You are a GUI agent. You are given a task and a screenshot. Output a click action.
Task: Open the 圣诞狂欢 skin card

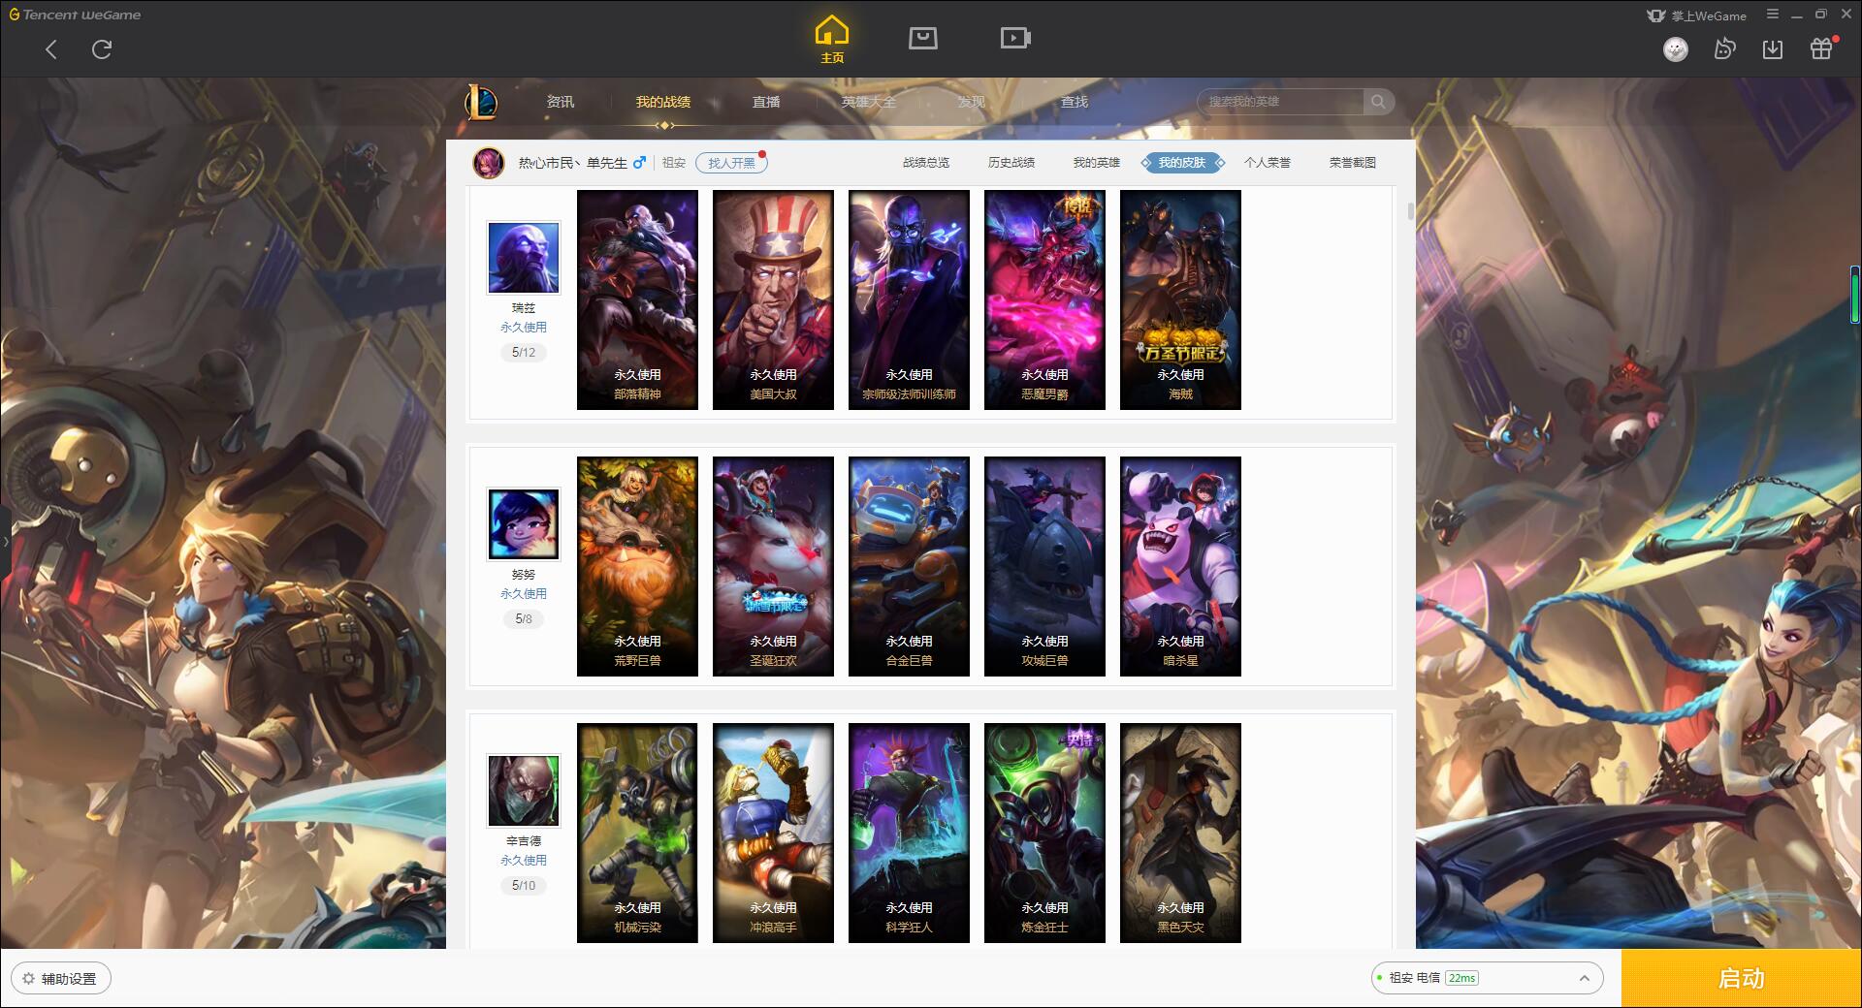click(773, 566)
